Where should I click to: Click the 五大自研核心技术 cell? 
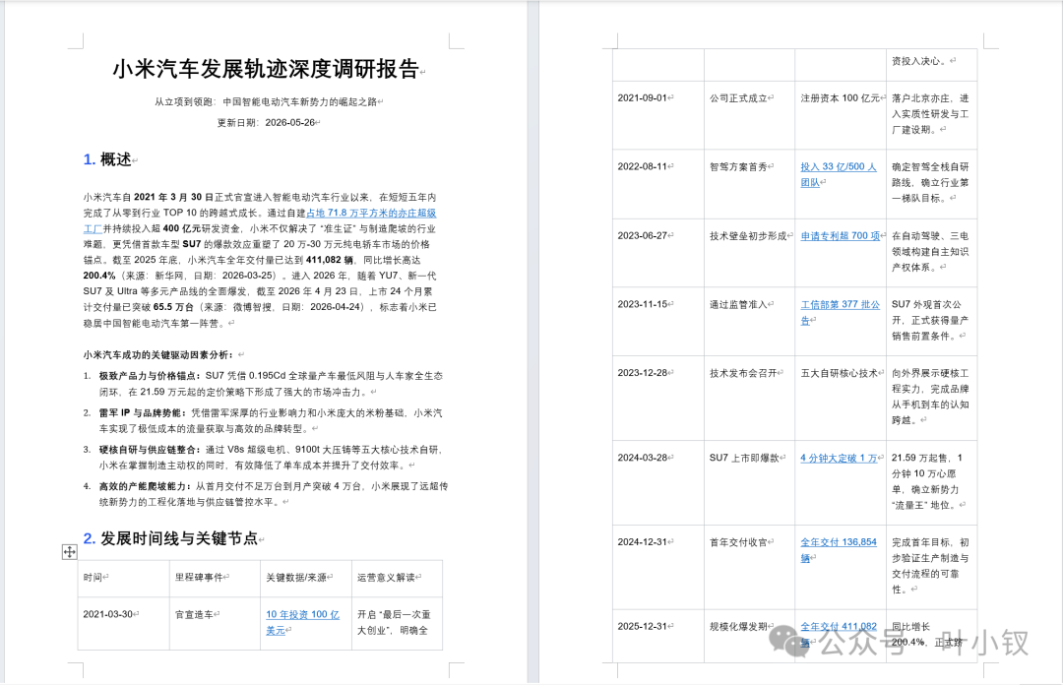[x=841, y=399]
